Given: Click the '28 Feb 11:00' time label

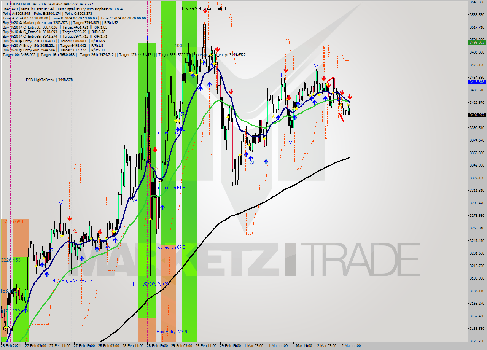Looking at the screenshot, I should [133, 346].
